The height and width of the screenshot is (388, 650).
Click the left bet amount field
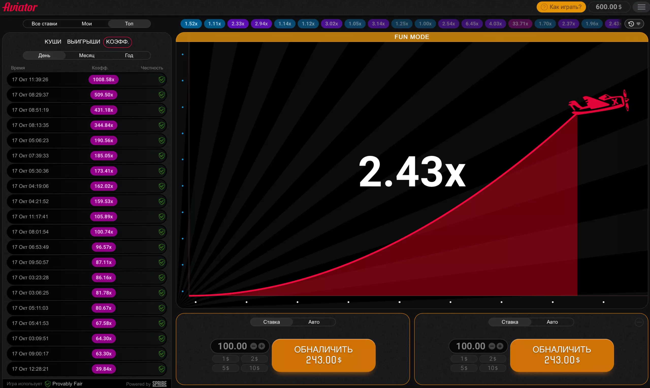point(232,346)
